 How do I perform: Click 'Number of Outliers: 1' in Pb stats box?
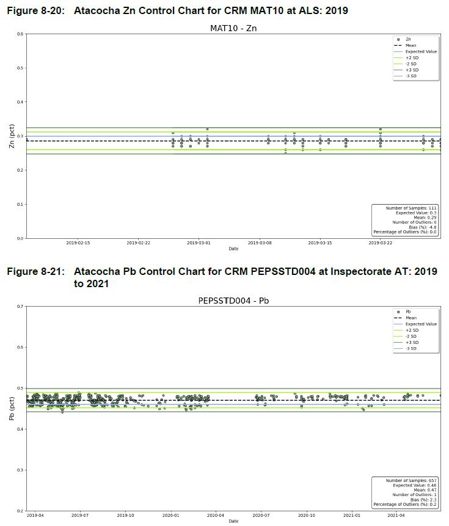point(414,494)
